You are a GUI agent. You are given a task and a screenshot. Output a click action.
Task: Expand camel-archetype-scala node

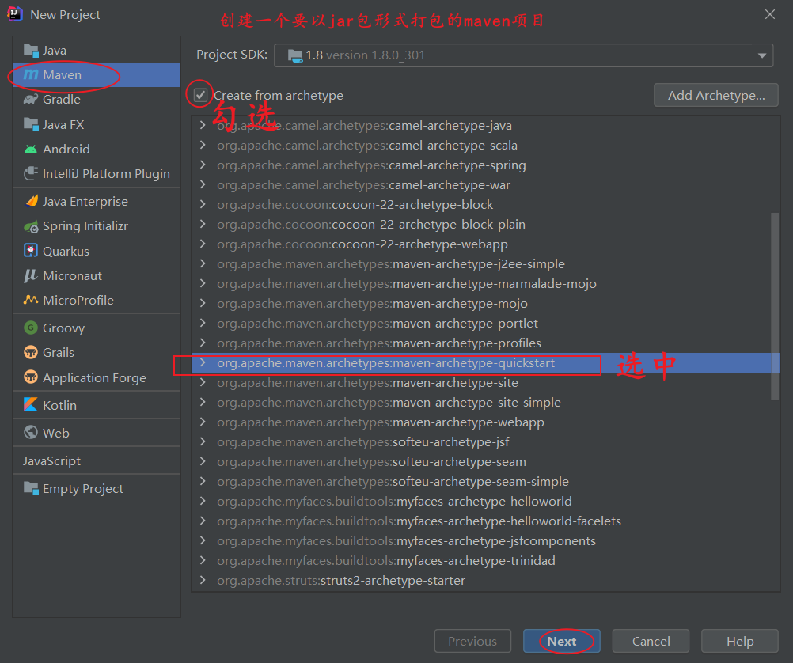point(203,145)
